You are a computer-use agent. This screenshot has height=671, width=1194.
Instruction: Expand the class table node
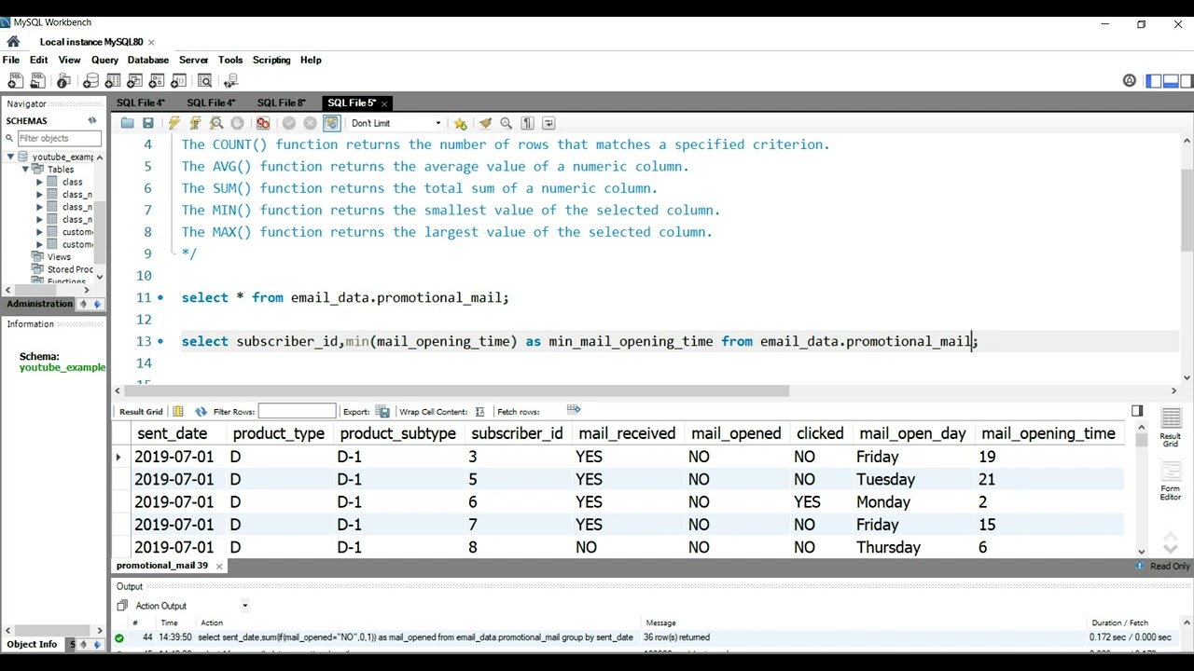(x=40, y=183)
